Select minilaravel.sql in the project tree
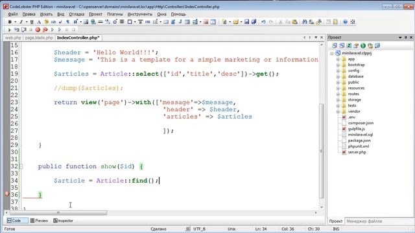Viewport: 415px width, 233px height. 361,135
